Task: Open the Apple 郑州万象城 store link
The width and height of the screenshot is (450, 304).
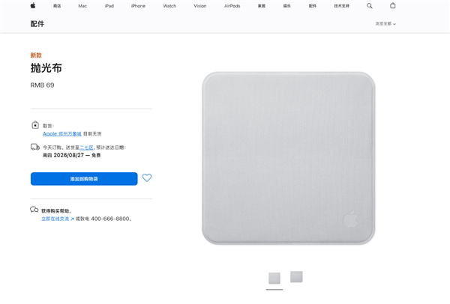Action: [62, 133]
